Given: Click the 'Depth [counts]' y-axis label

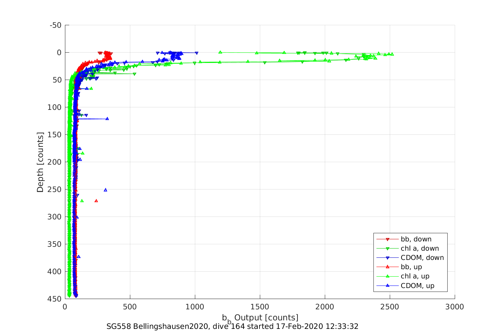Looking at the screenshot, I should pyautogui.click(x=40, y=162).
